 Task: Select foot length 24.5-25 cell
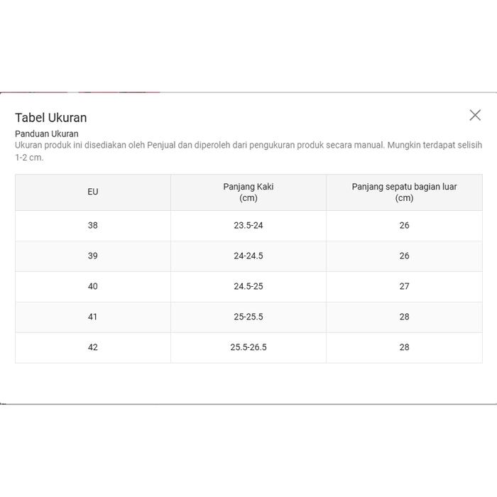point(248,286)
